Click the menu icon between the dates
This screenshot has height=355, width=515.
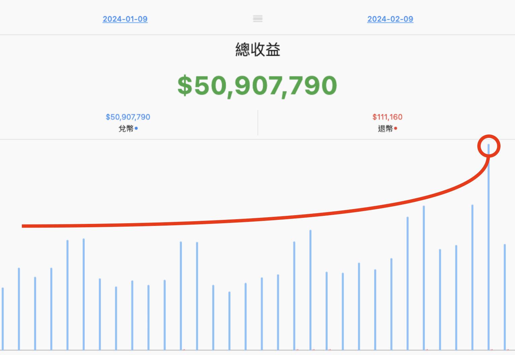click(258, 19)
